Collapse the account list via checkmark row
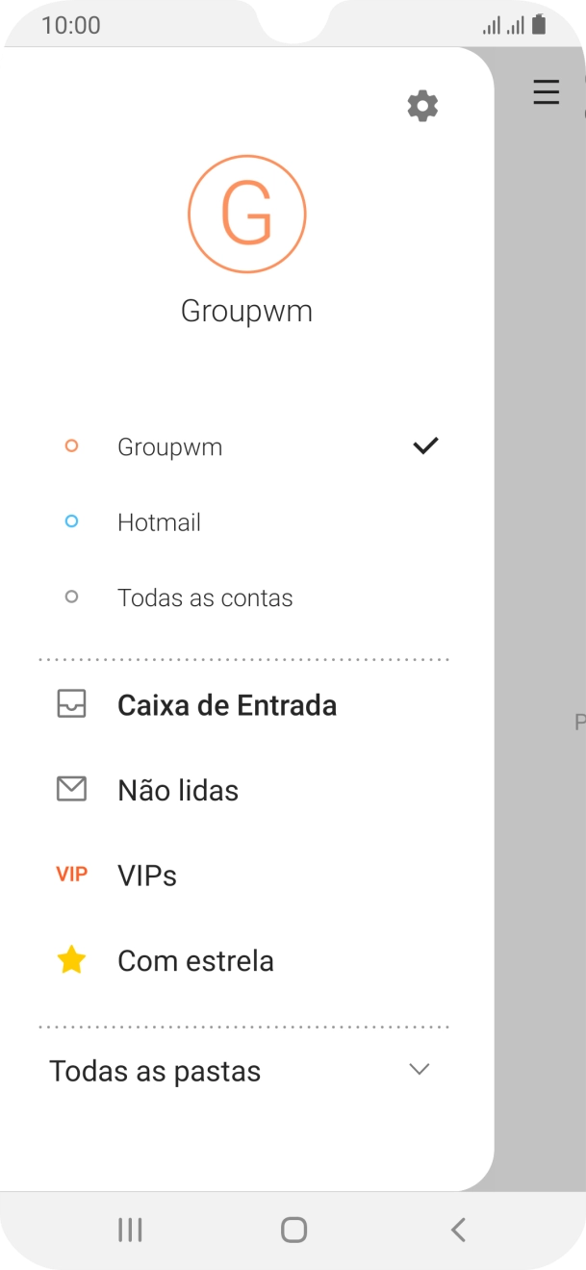Screen dimensions: 586x1270 pos(423,445)
